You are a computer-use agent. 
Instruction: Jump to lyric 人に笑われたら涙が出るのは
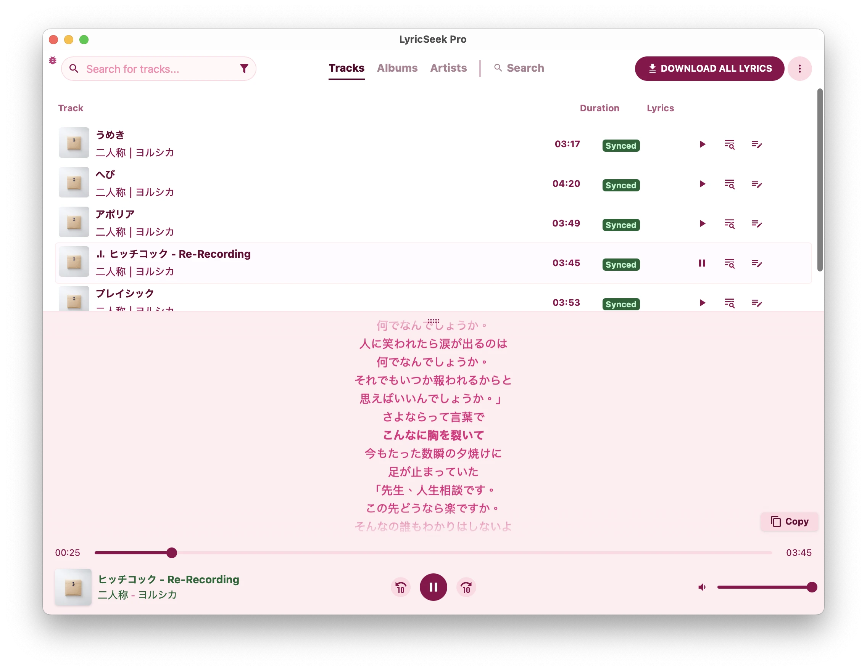pyautogui.click(x=433, y=344)
